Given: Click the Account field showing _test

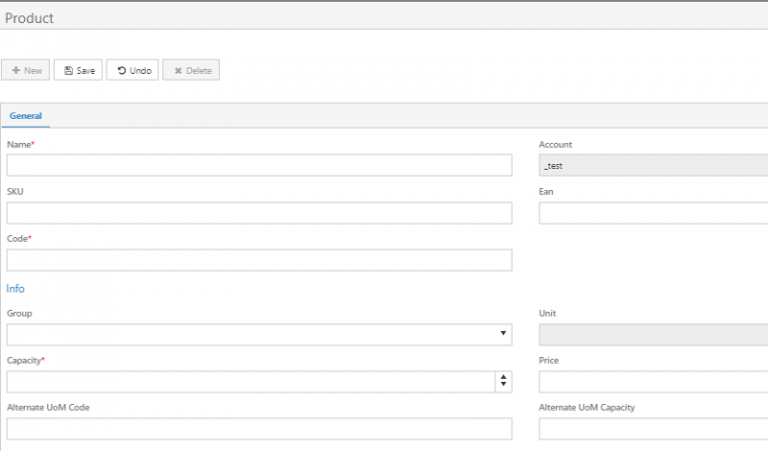Looking at the screenshot, I should [654, 165].
